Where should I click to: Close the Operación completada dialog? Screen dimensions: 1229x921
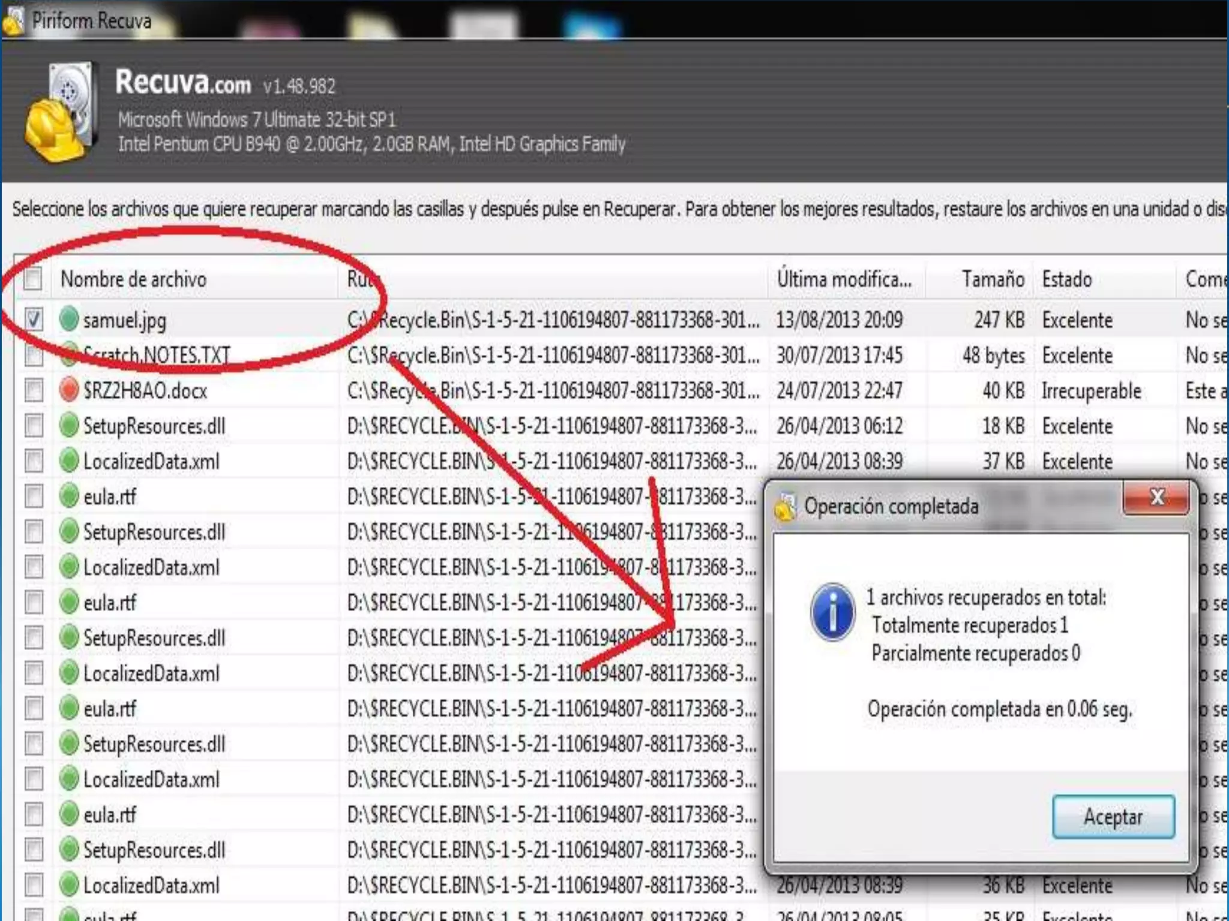(x=1156, y=498)
